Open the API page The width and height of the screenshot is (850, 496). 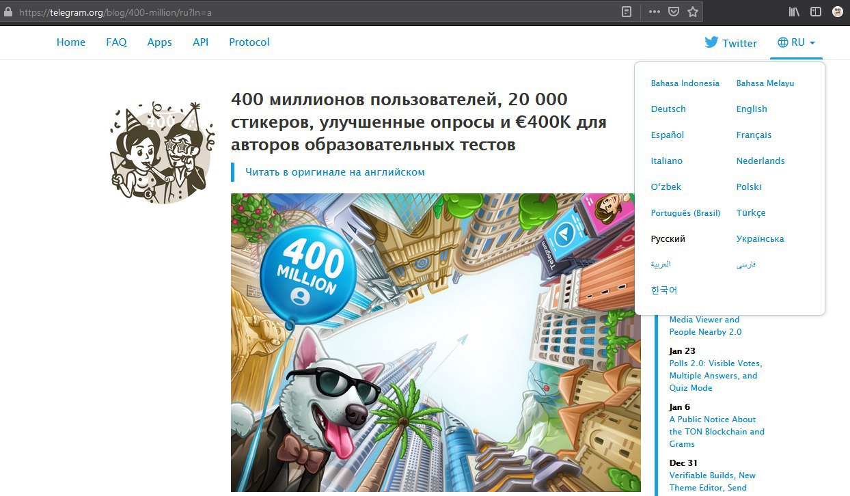pos(200,42)
